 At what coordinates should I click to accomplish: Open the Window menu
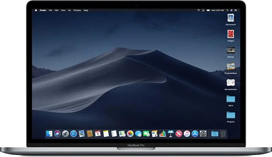pos(77,10)
